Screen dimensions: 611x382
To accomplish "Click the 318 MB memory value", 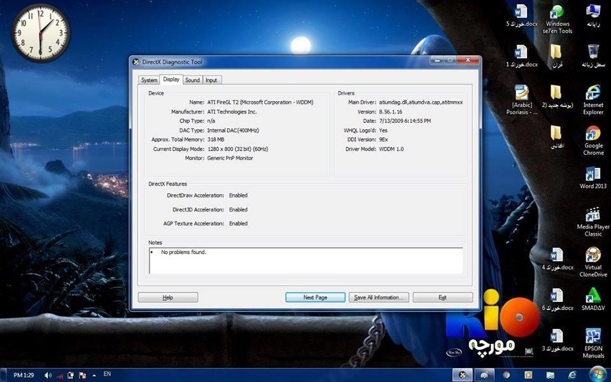I will coord(216,139).
